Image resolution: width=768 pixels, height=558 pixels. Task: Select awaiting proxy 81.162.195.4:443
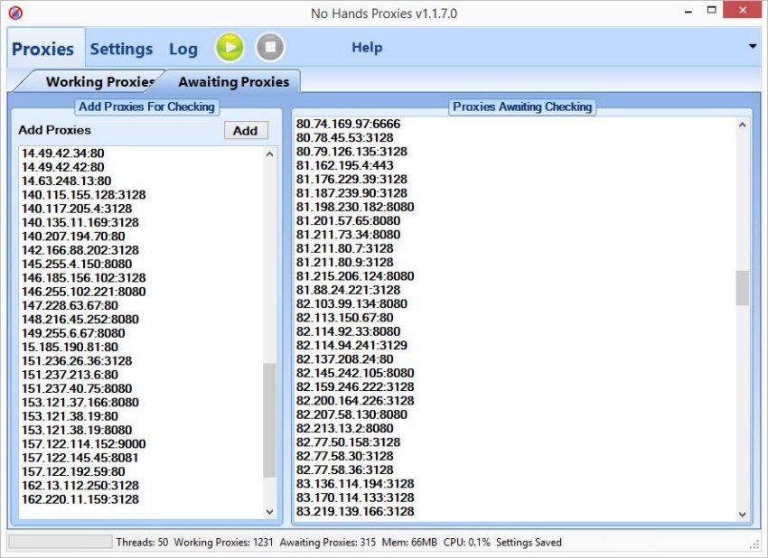[x=345, y=165]
